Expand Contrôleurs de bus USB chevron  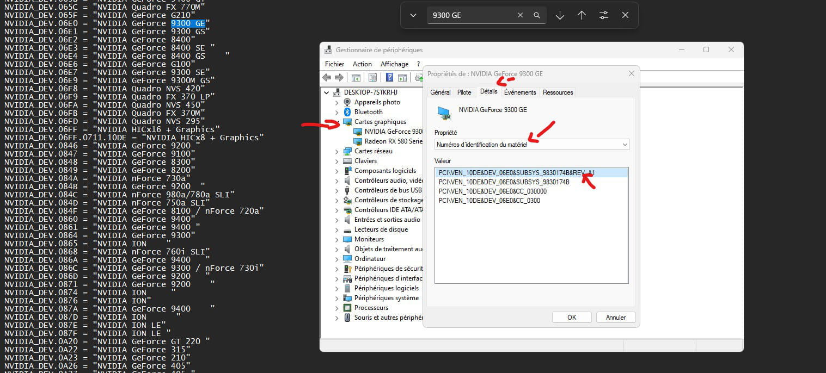coord(337,190)
